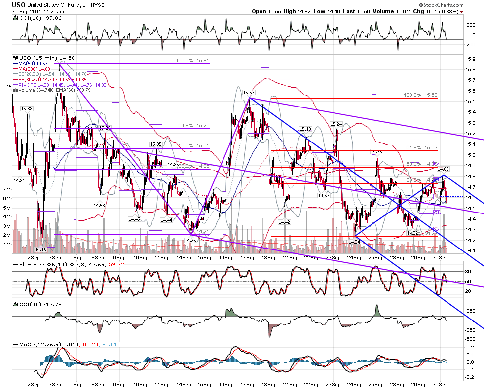This screenshot has width=484, height=391.
Task: Click the "100.0%: 15.85" Fibonacci label
Action: point(192,61)
